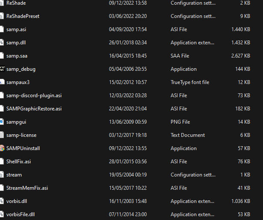Click the 53 KB size value
The image size is (263, 220).
[x=244, y=214]
